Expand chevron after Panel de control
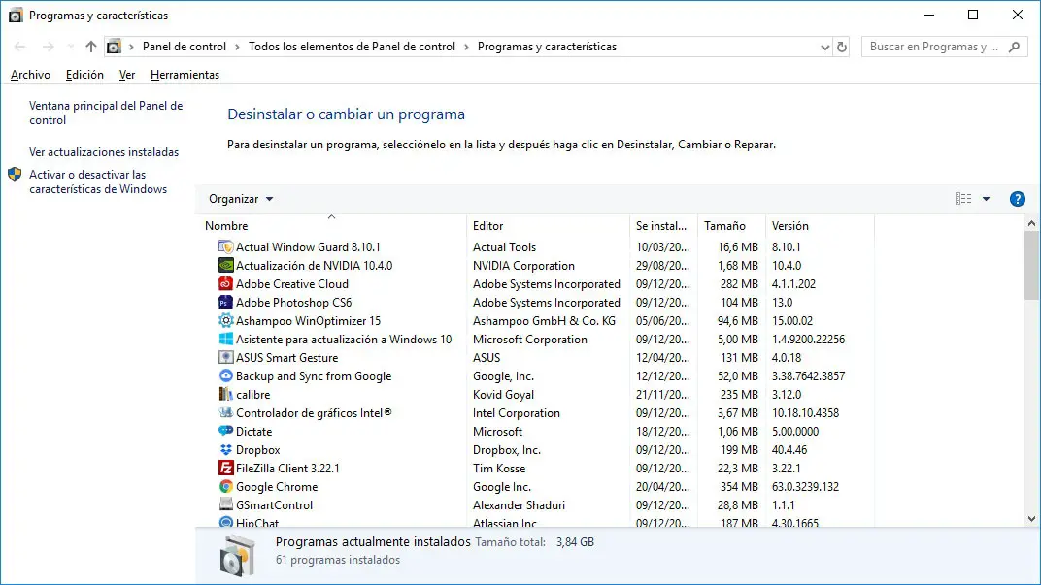The width and height of the screenshot is (1041, 585). click(x=237, y=47)
